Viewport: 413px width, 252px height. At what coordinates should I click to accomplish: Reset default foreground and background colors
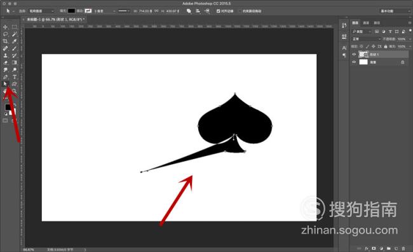pyautogui.click(x=6, y=114)
